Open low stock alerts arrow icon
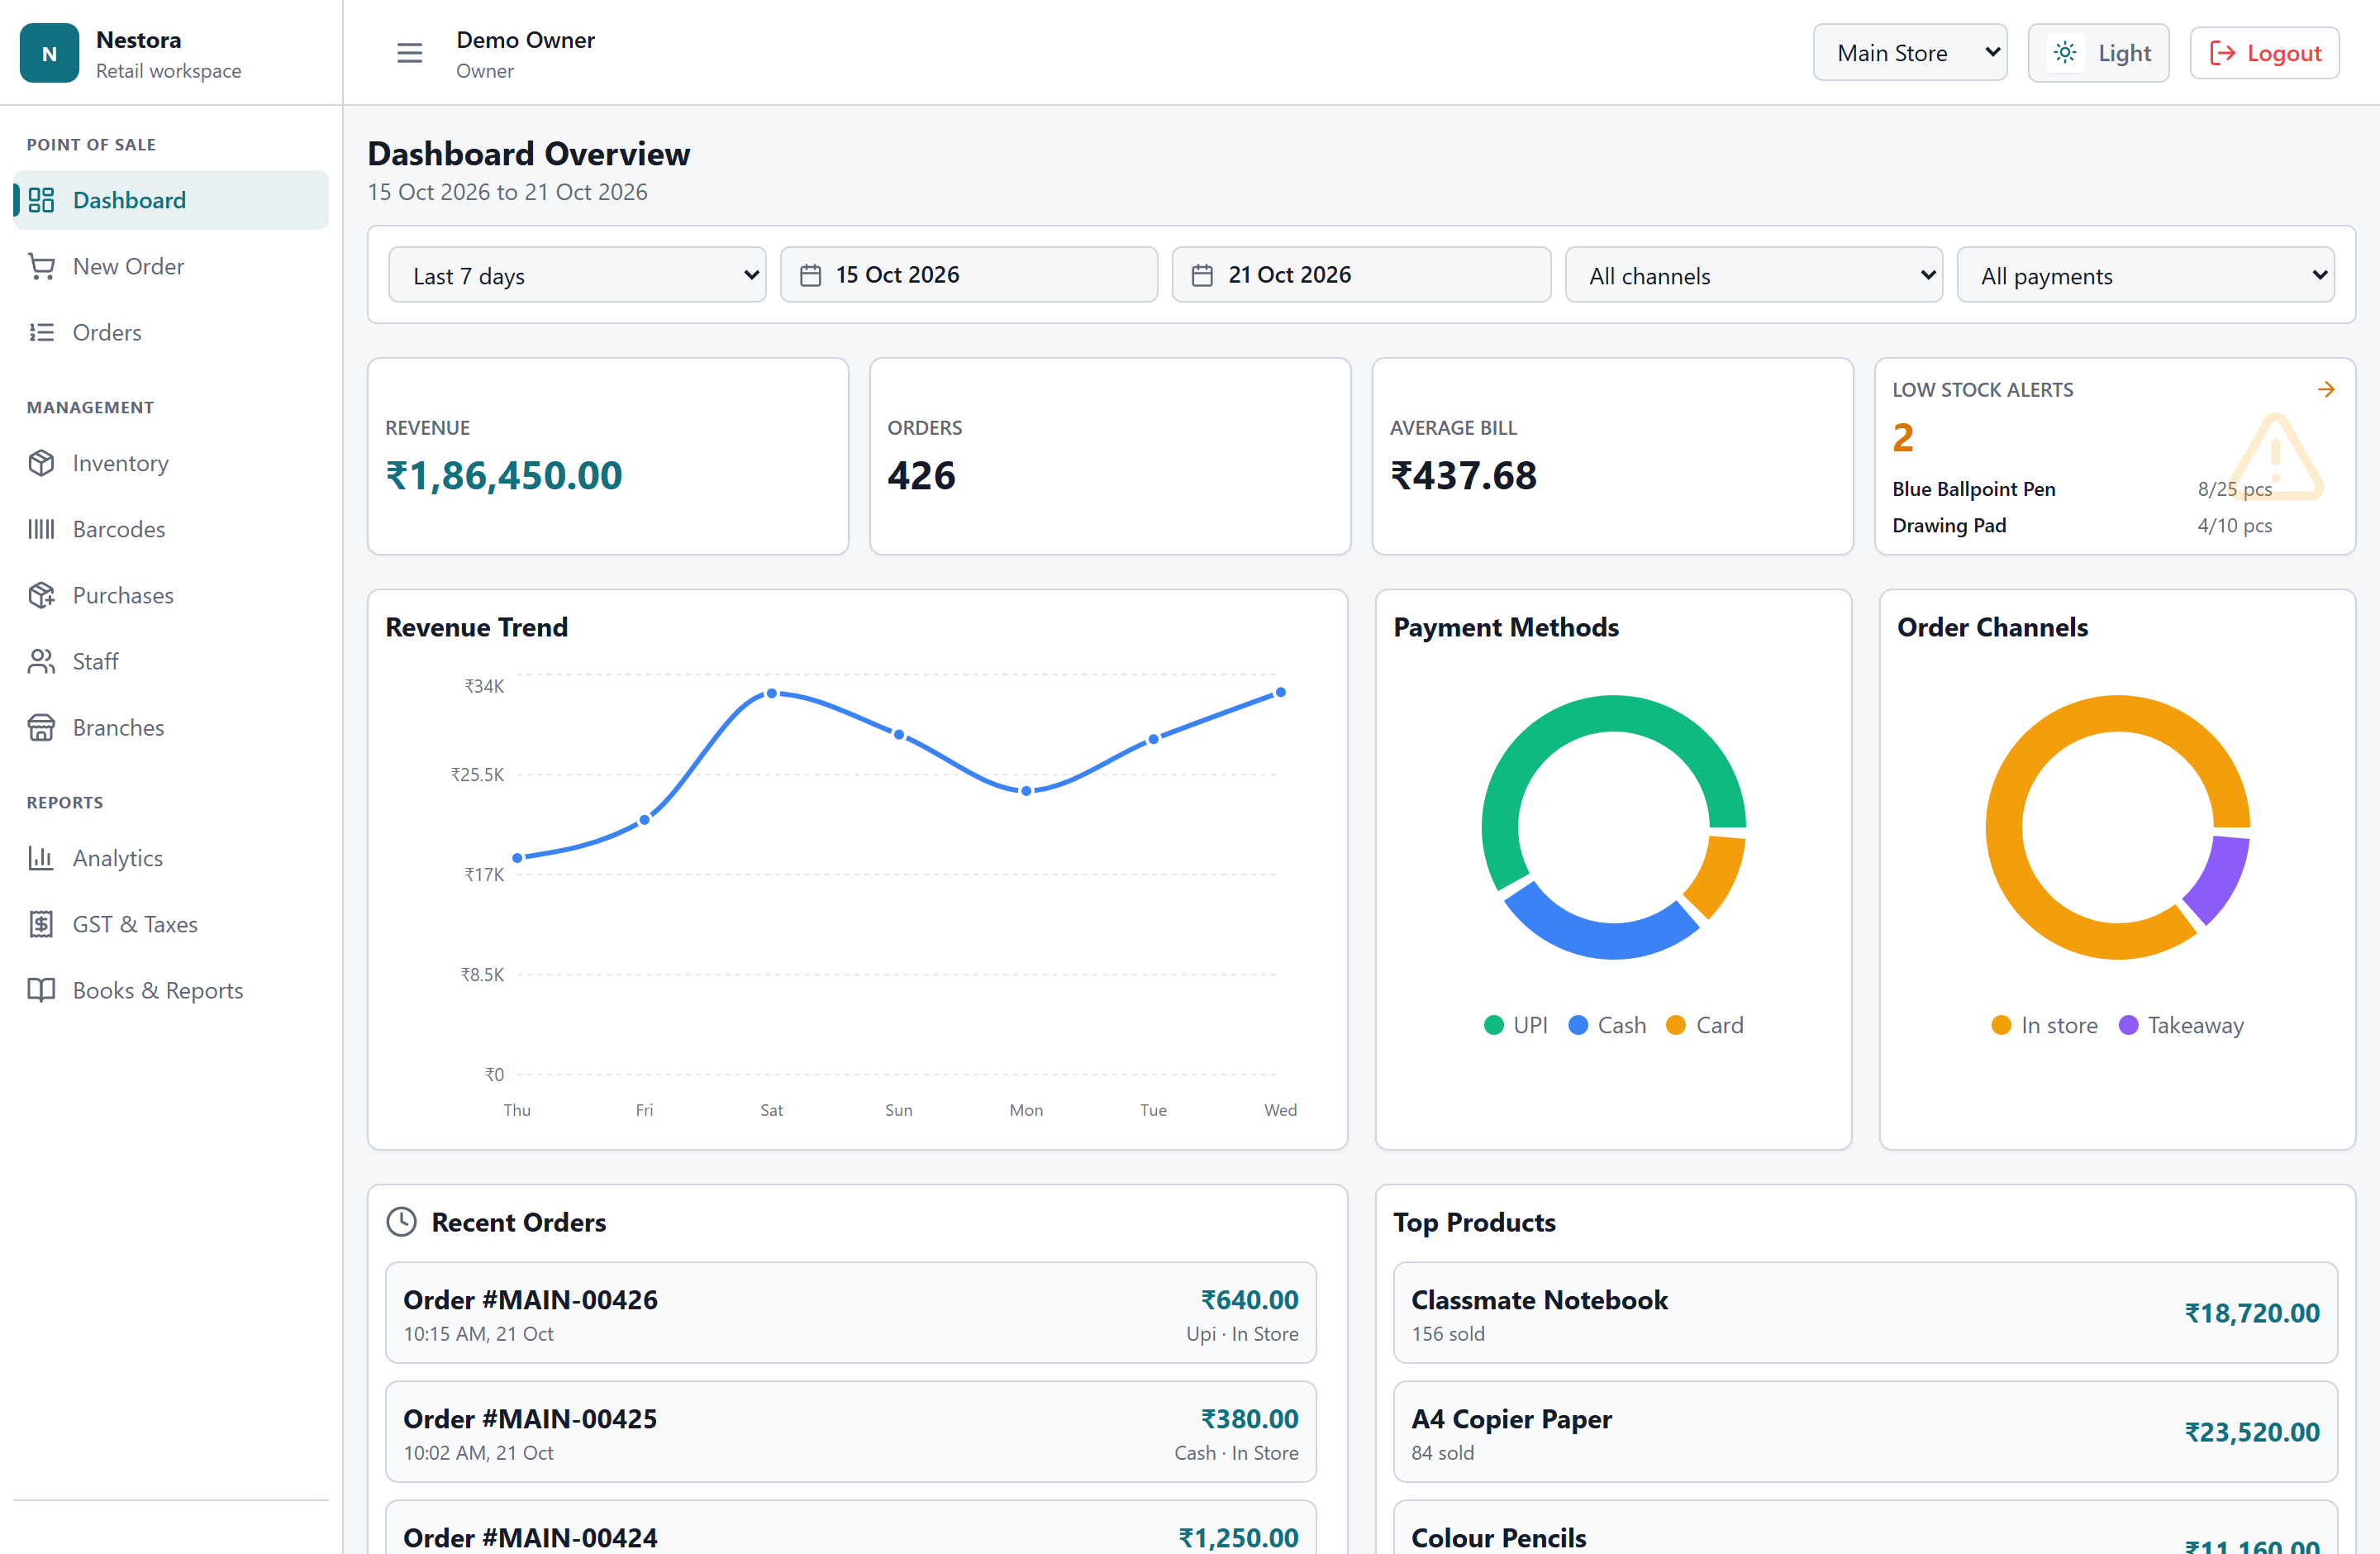The height and width of the screenshot is (1554, 2380). click(x=2326, y=390)
